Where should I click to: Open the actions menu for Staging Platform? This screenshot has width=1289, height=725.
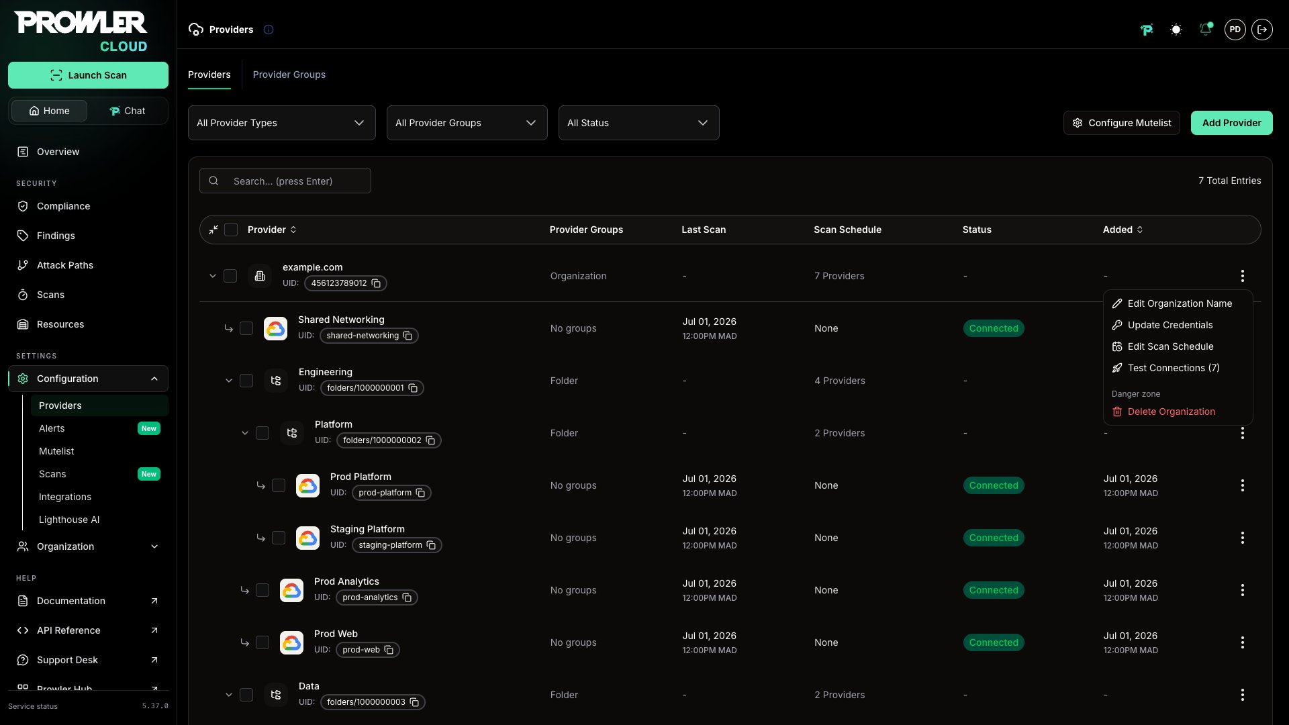click(x=1242, y=538)
